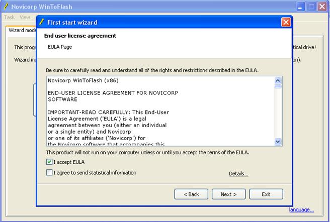Enable I agree to send statistical information
Viewport: 330px width, 222px height.
[49, 173]
